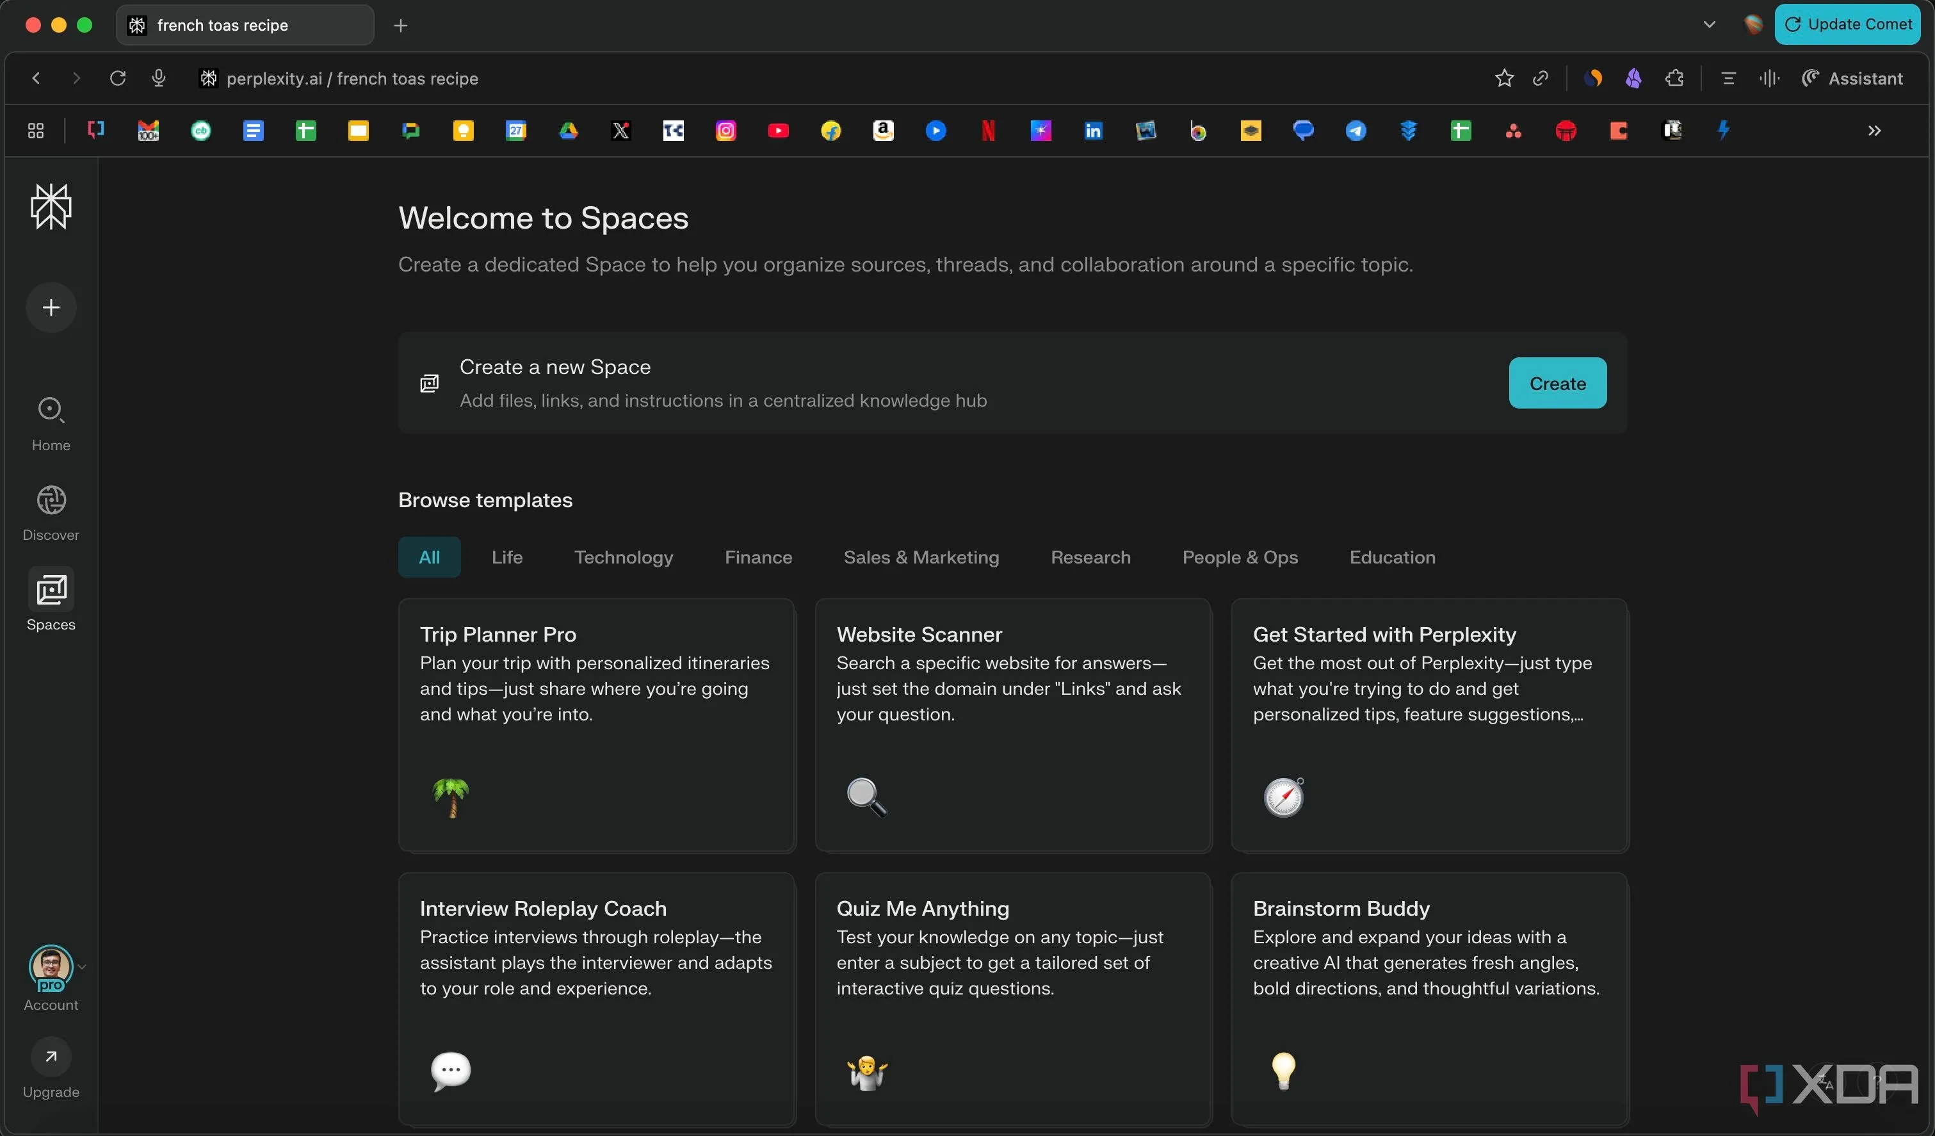Reload the current page

pos(117,78)
